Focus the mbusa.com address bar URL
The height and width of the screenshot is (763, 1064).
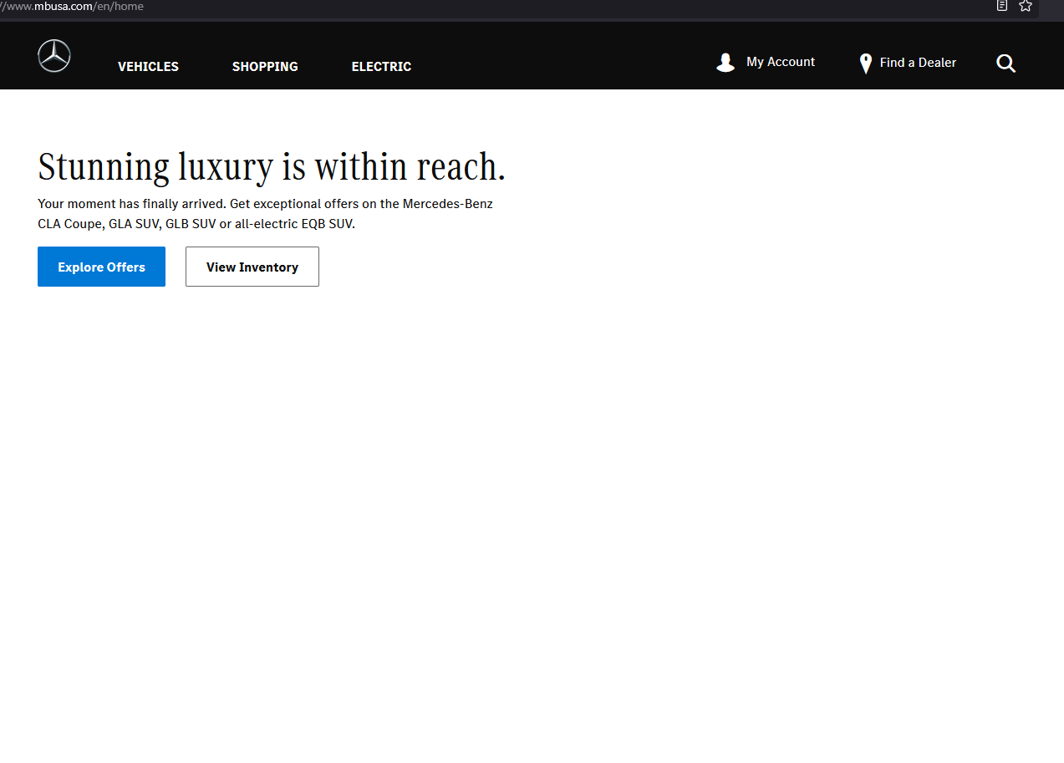[x=72, y=7]
